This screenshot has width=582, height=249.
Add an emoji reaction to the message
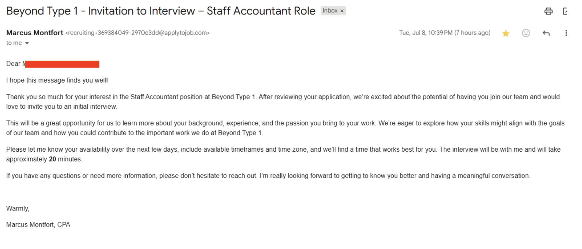point(525,33)
